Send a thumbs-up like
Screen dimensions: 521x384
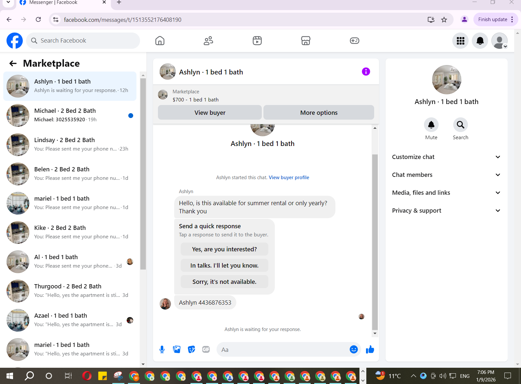370,350
